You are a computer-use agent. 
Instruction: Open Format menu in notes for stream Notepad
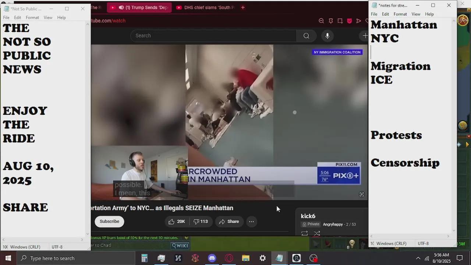point(400,14)
